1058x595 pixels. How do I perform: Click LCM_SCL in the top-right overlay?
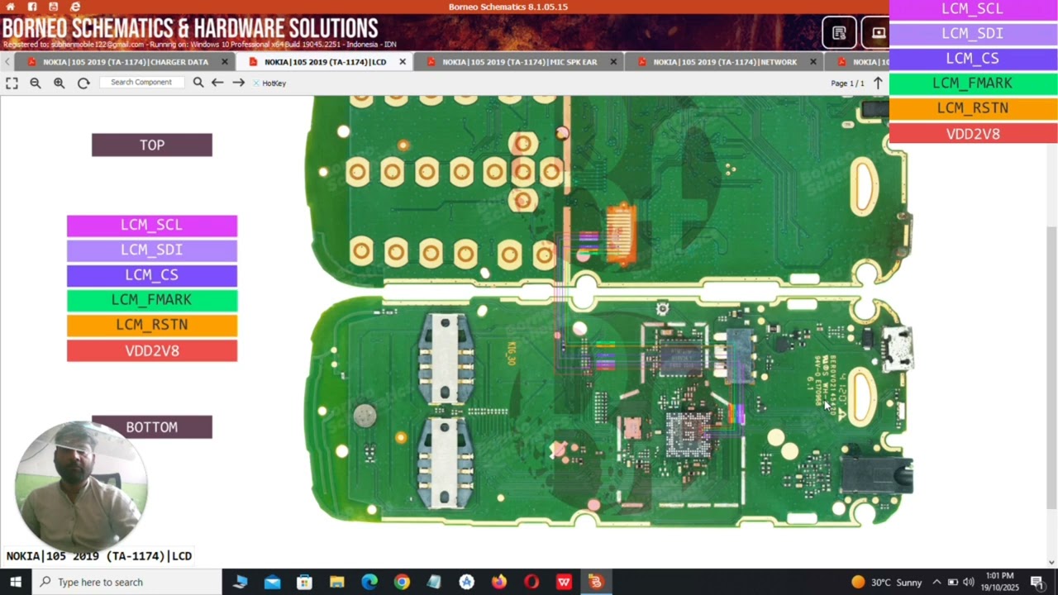click(x=973, y=9)
